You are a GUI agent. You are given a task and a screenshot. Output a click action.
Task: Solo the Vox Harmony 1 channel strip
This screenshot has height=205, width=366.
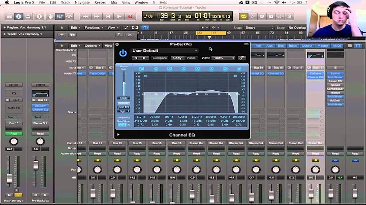18,195
